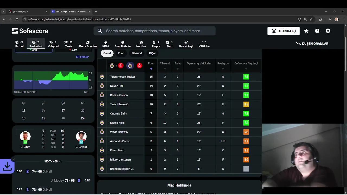Filter players by Hapoel red team logo
The height and width of the screenshot is (195, 347).
click(139, 66)
